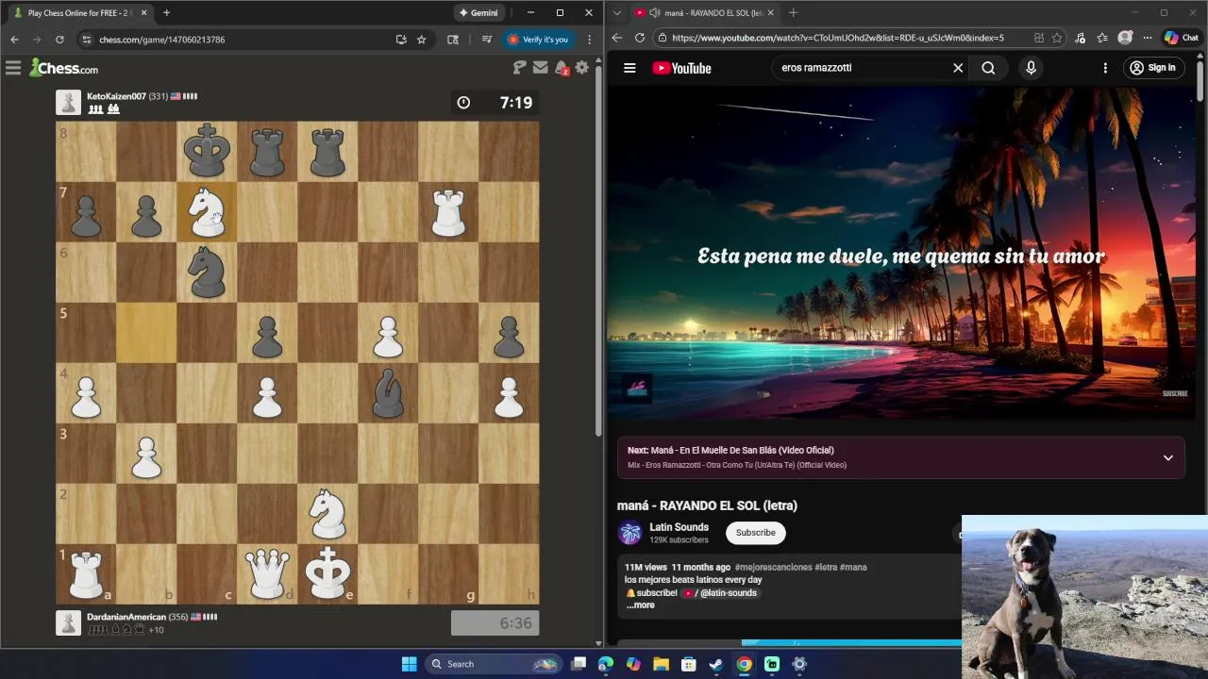
Task: Click YouTube voice search microphone
Action: tap(1031, 68)
